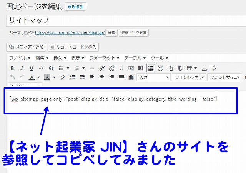Image resolution: width=246 pixels, height=173 pixels.
Task: Click the insert link icon
Action: tap(101, 68)
